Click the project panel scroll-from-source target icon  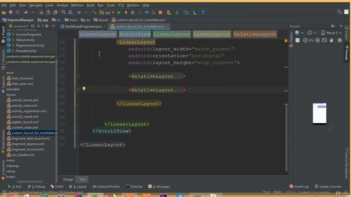33,26
